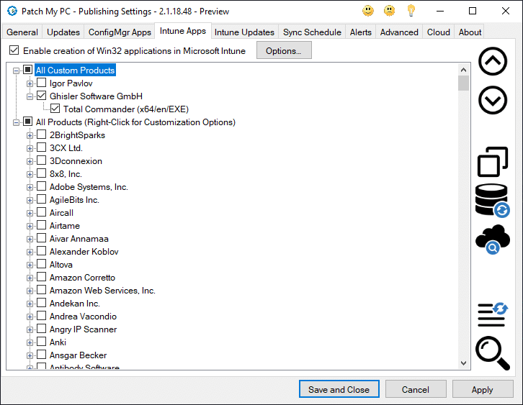This screenshot has width=523, height=405.
Task: Click the Options... button
Action: 284,51
